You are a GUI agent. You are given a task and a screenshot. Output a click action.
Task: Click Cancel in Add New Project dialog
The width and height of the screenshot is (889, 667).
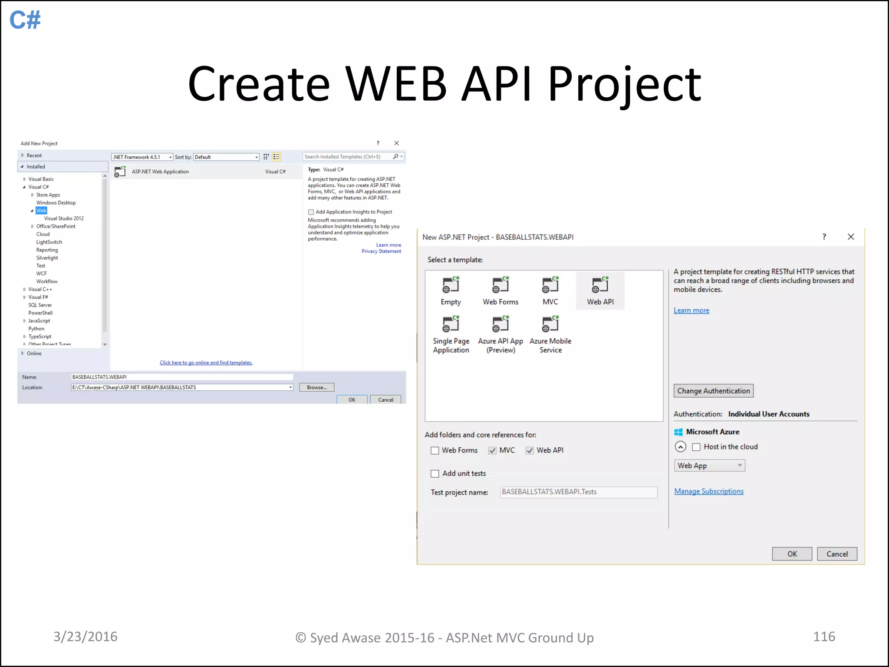[385, 400]
